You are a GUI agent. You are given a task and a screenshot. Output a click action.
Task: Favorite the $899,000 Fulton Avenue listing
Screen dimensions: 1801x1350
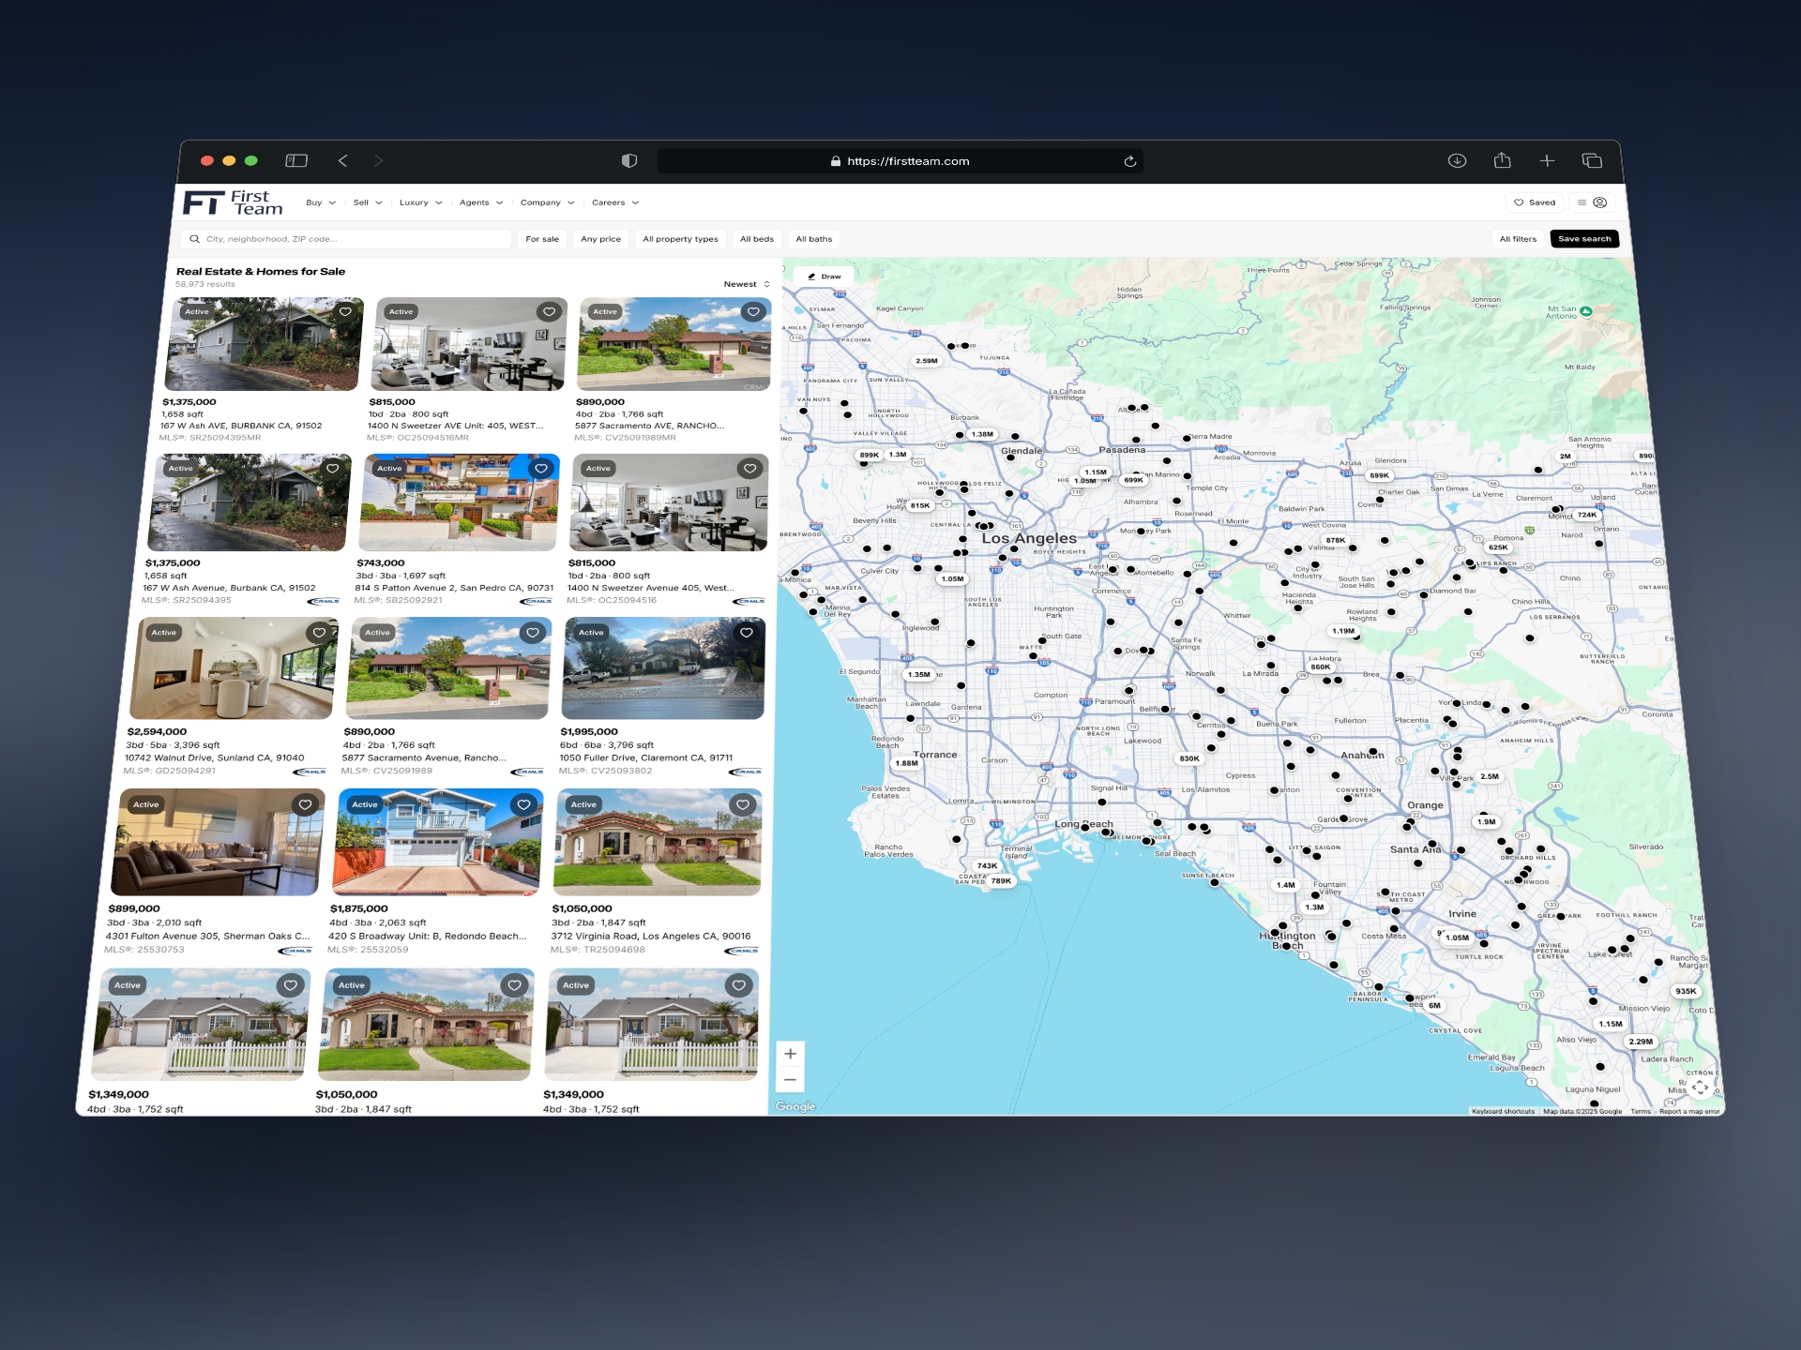pyautogui.click(x=305, y=804)
